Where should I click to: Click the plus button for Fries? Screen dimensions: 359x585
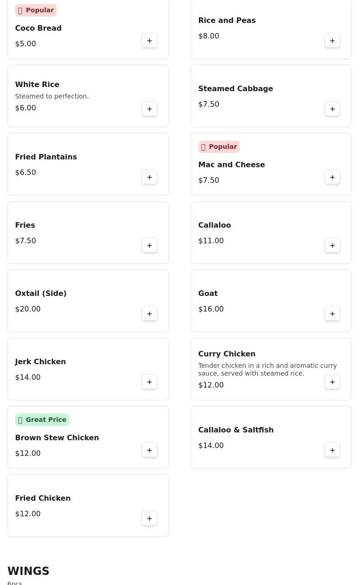click(150, 246)
